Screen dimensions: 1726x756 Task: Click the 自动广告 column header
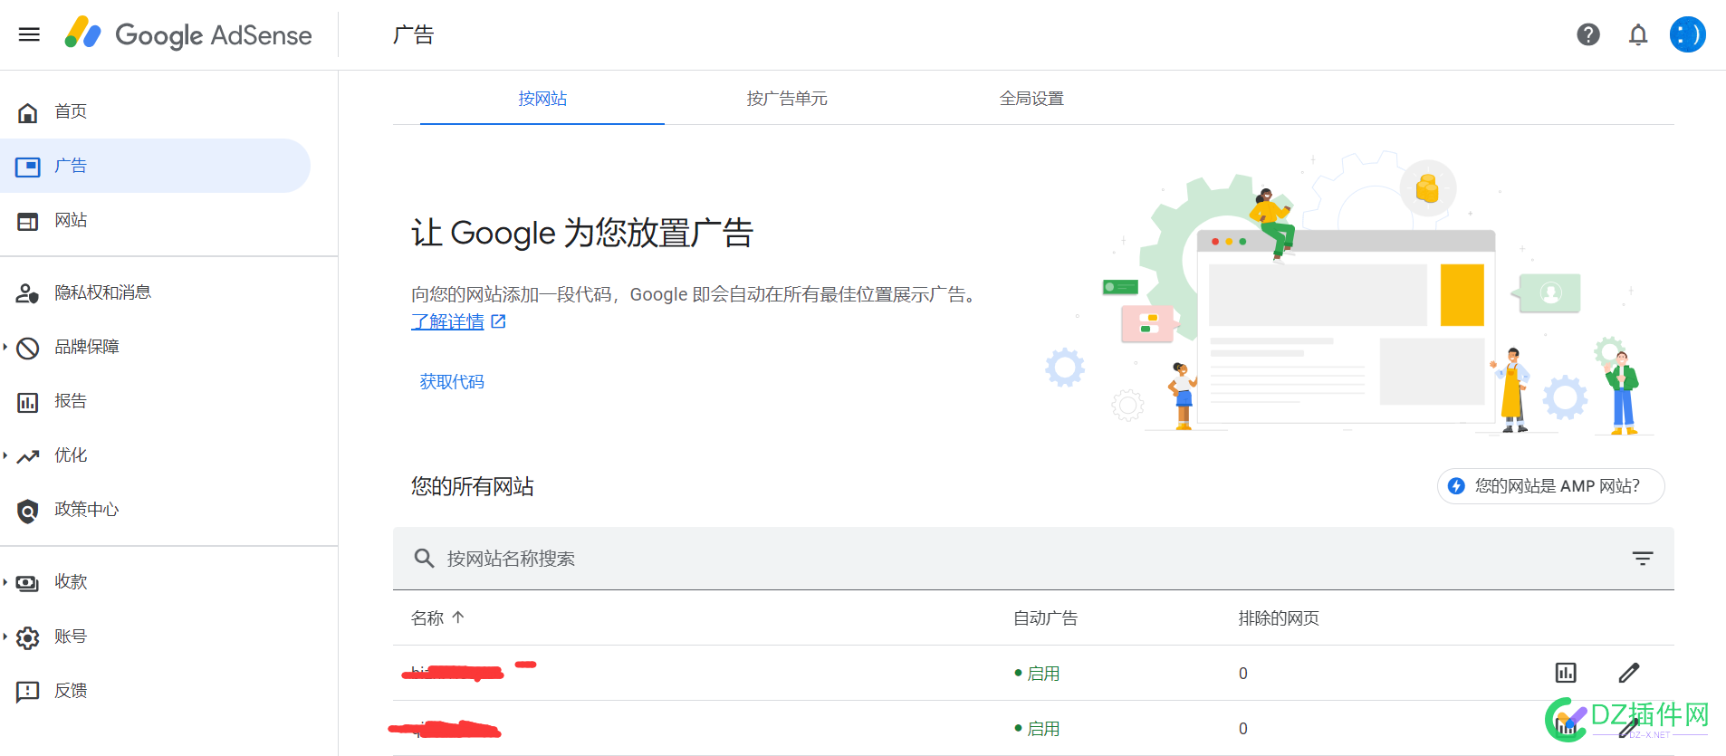pyautogui.click(x=1046, y=617)
